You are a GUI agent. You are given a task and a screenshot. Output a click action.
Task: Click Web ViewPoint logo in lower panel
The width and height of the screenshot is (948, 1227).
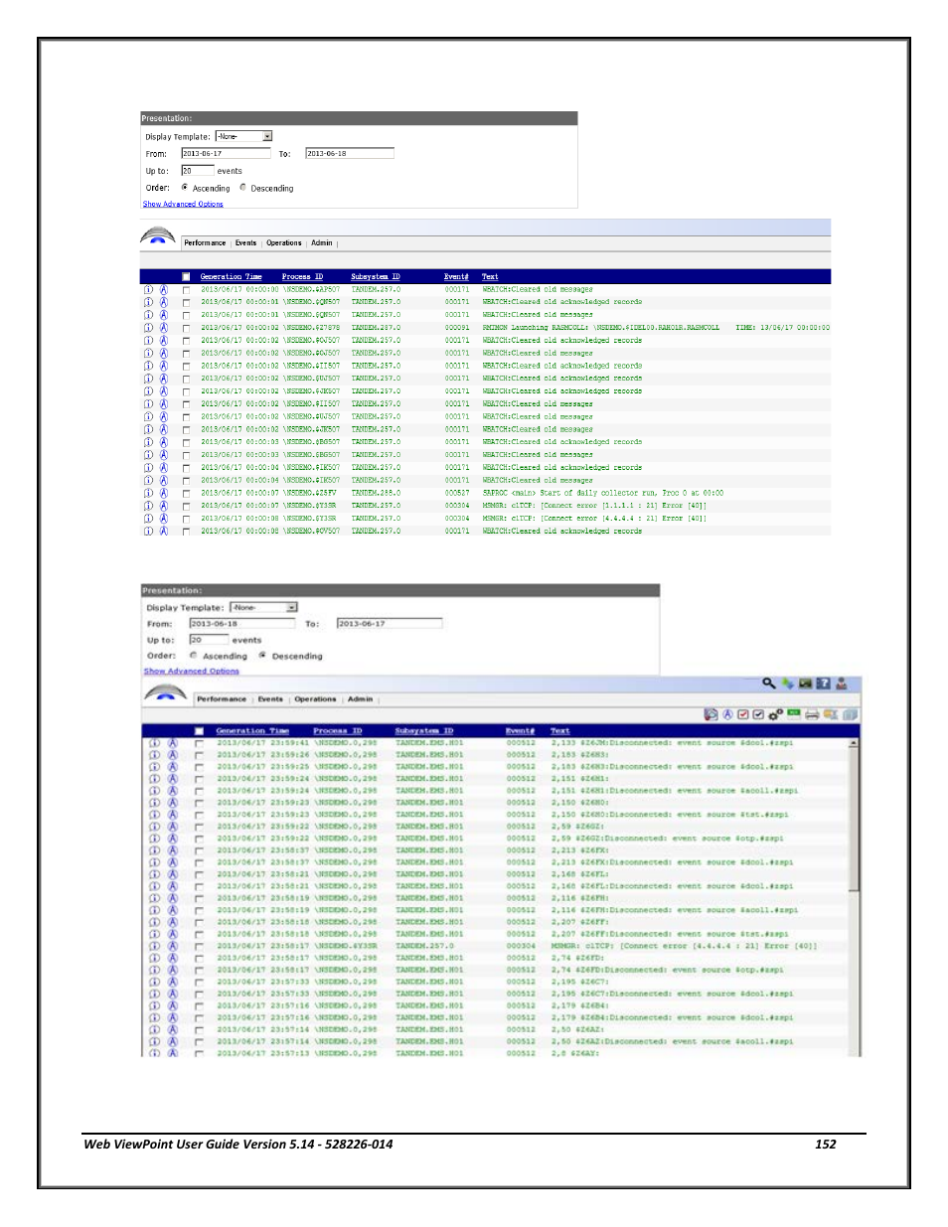(165, 692)
